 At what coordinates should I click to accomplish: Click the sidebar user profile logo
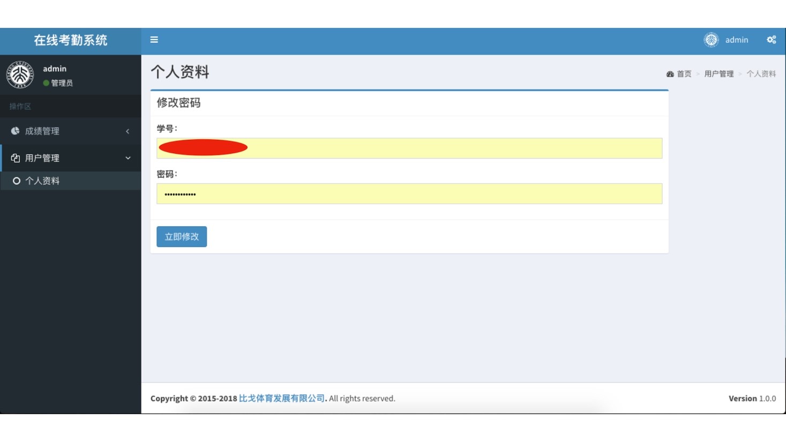[20, 74]
